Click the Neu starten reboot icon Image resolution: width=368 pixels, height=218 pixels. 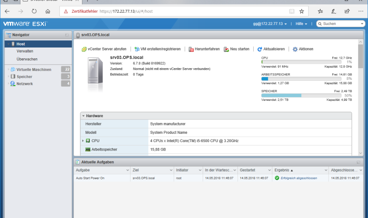tap(226, 49)
